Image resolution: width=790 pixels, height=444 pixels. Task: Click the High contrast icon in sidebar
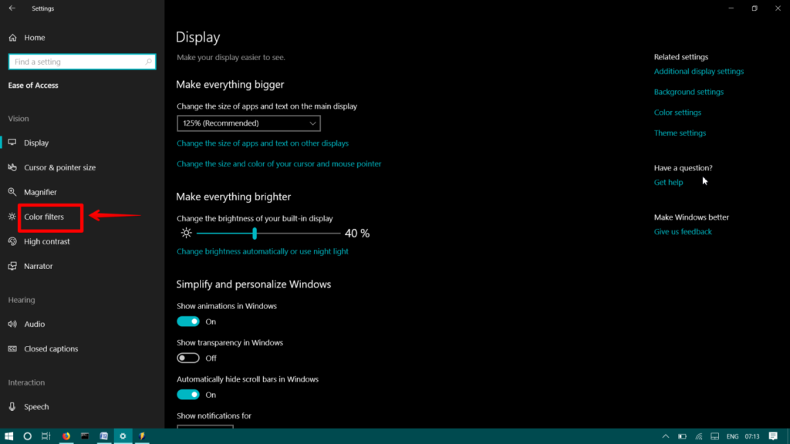(12, 241)
